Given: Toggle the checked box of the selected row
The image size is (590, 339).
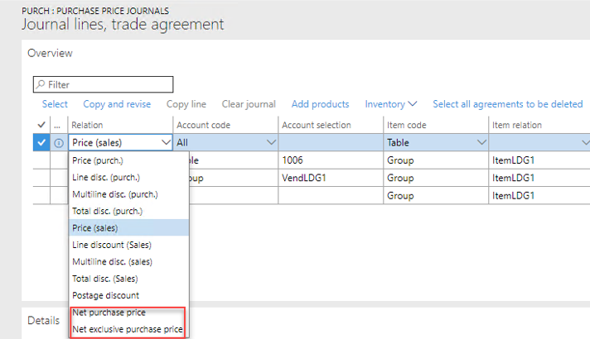Looking at the screenshot, I should [41, 142].
